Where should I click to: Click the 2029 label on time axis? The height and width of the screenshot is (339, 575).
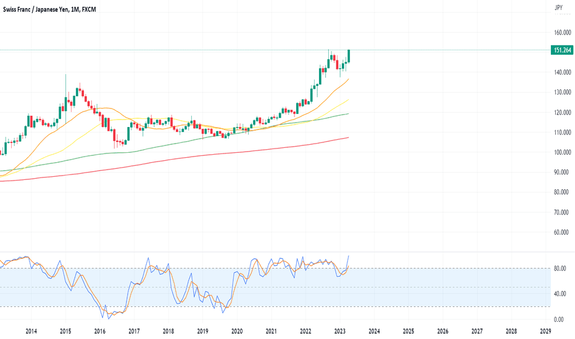pyautogui.click(x=545, y=332)
